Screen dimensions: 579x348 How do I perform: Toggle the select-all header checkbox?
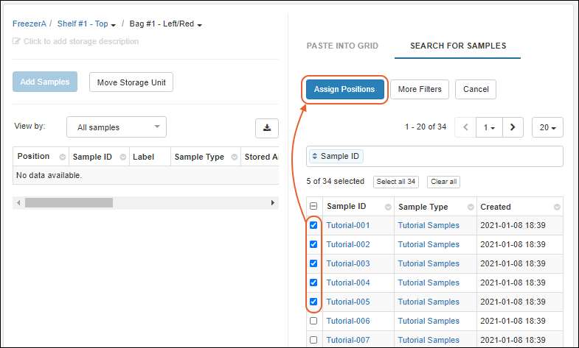coord(313,207)
